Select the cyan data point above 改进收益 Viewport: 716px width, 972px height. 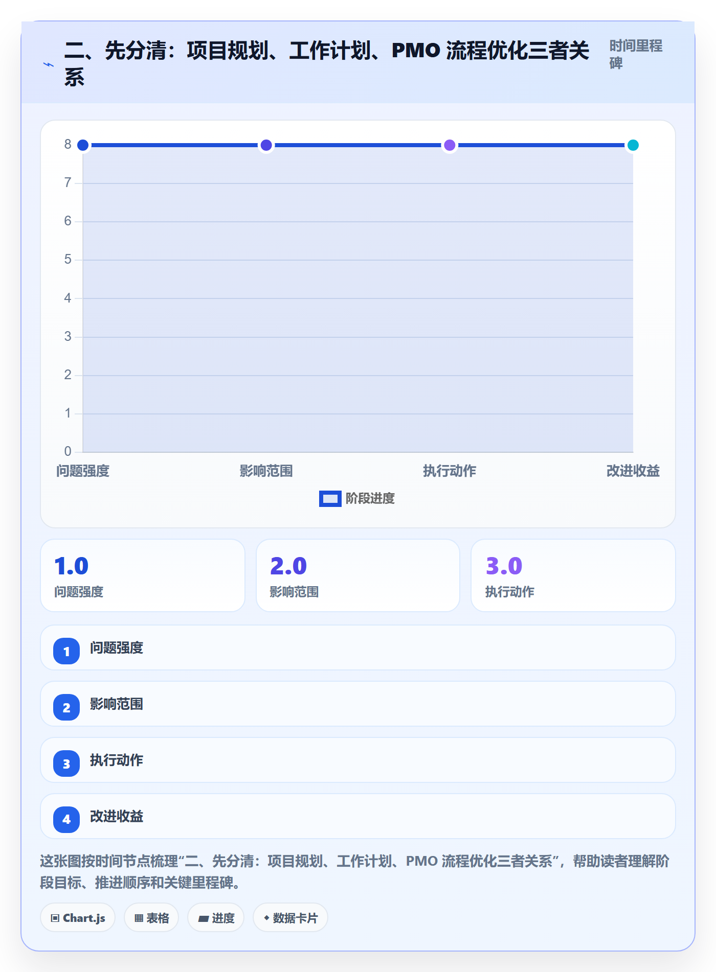633,145
